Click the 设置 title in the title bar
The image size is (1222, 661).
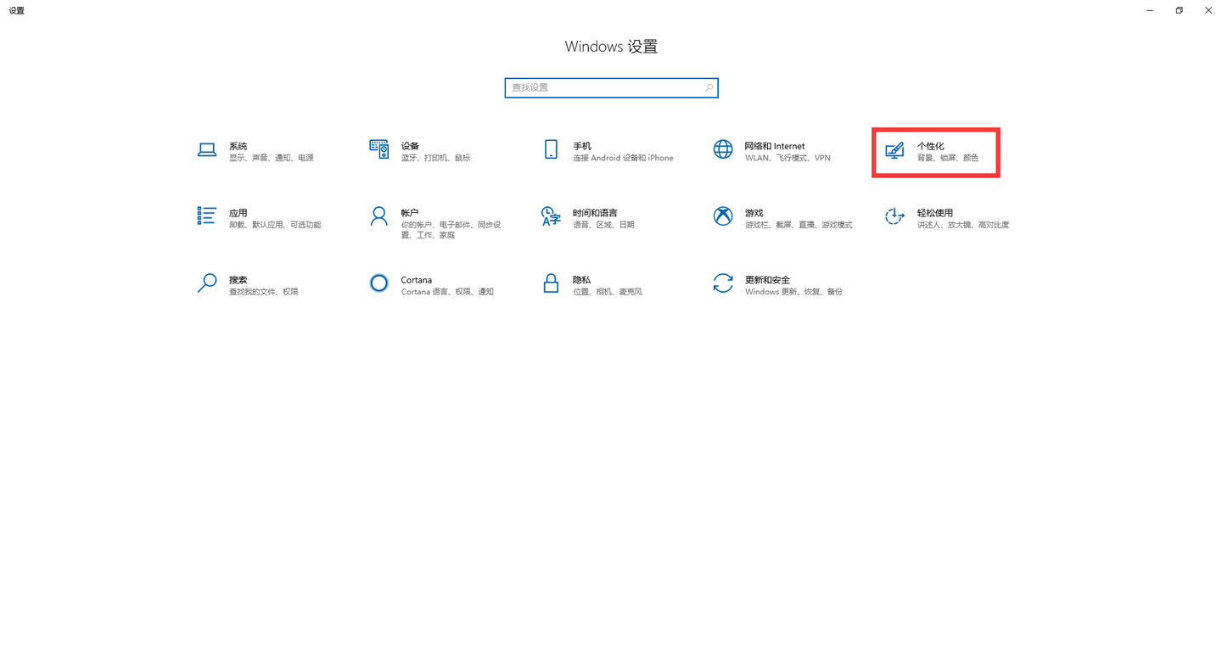coord(16,10)
